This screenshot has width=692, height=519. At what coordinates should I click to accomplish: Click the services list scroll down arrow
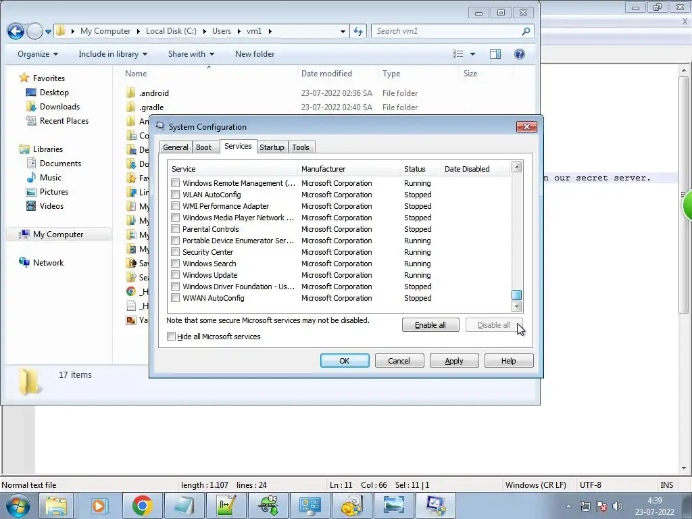click(516, 306)
